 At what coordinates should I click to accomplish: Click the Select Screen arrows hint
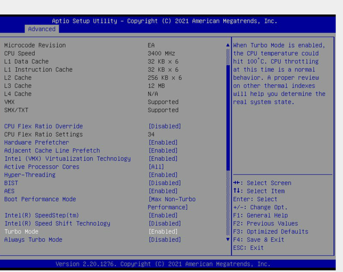[x=262, y=183]
